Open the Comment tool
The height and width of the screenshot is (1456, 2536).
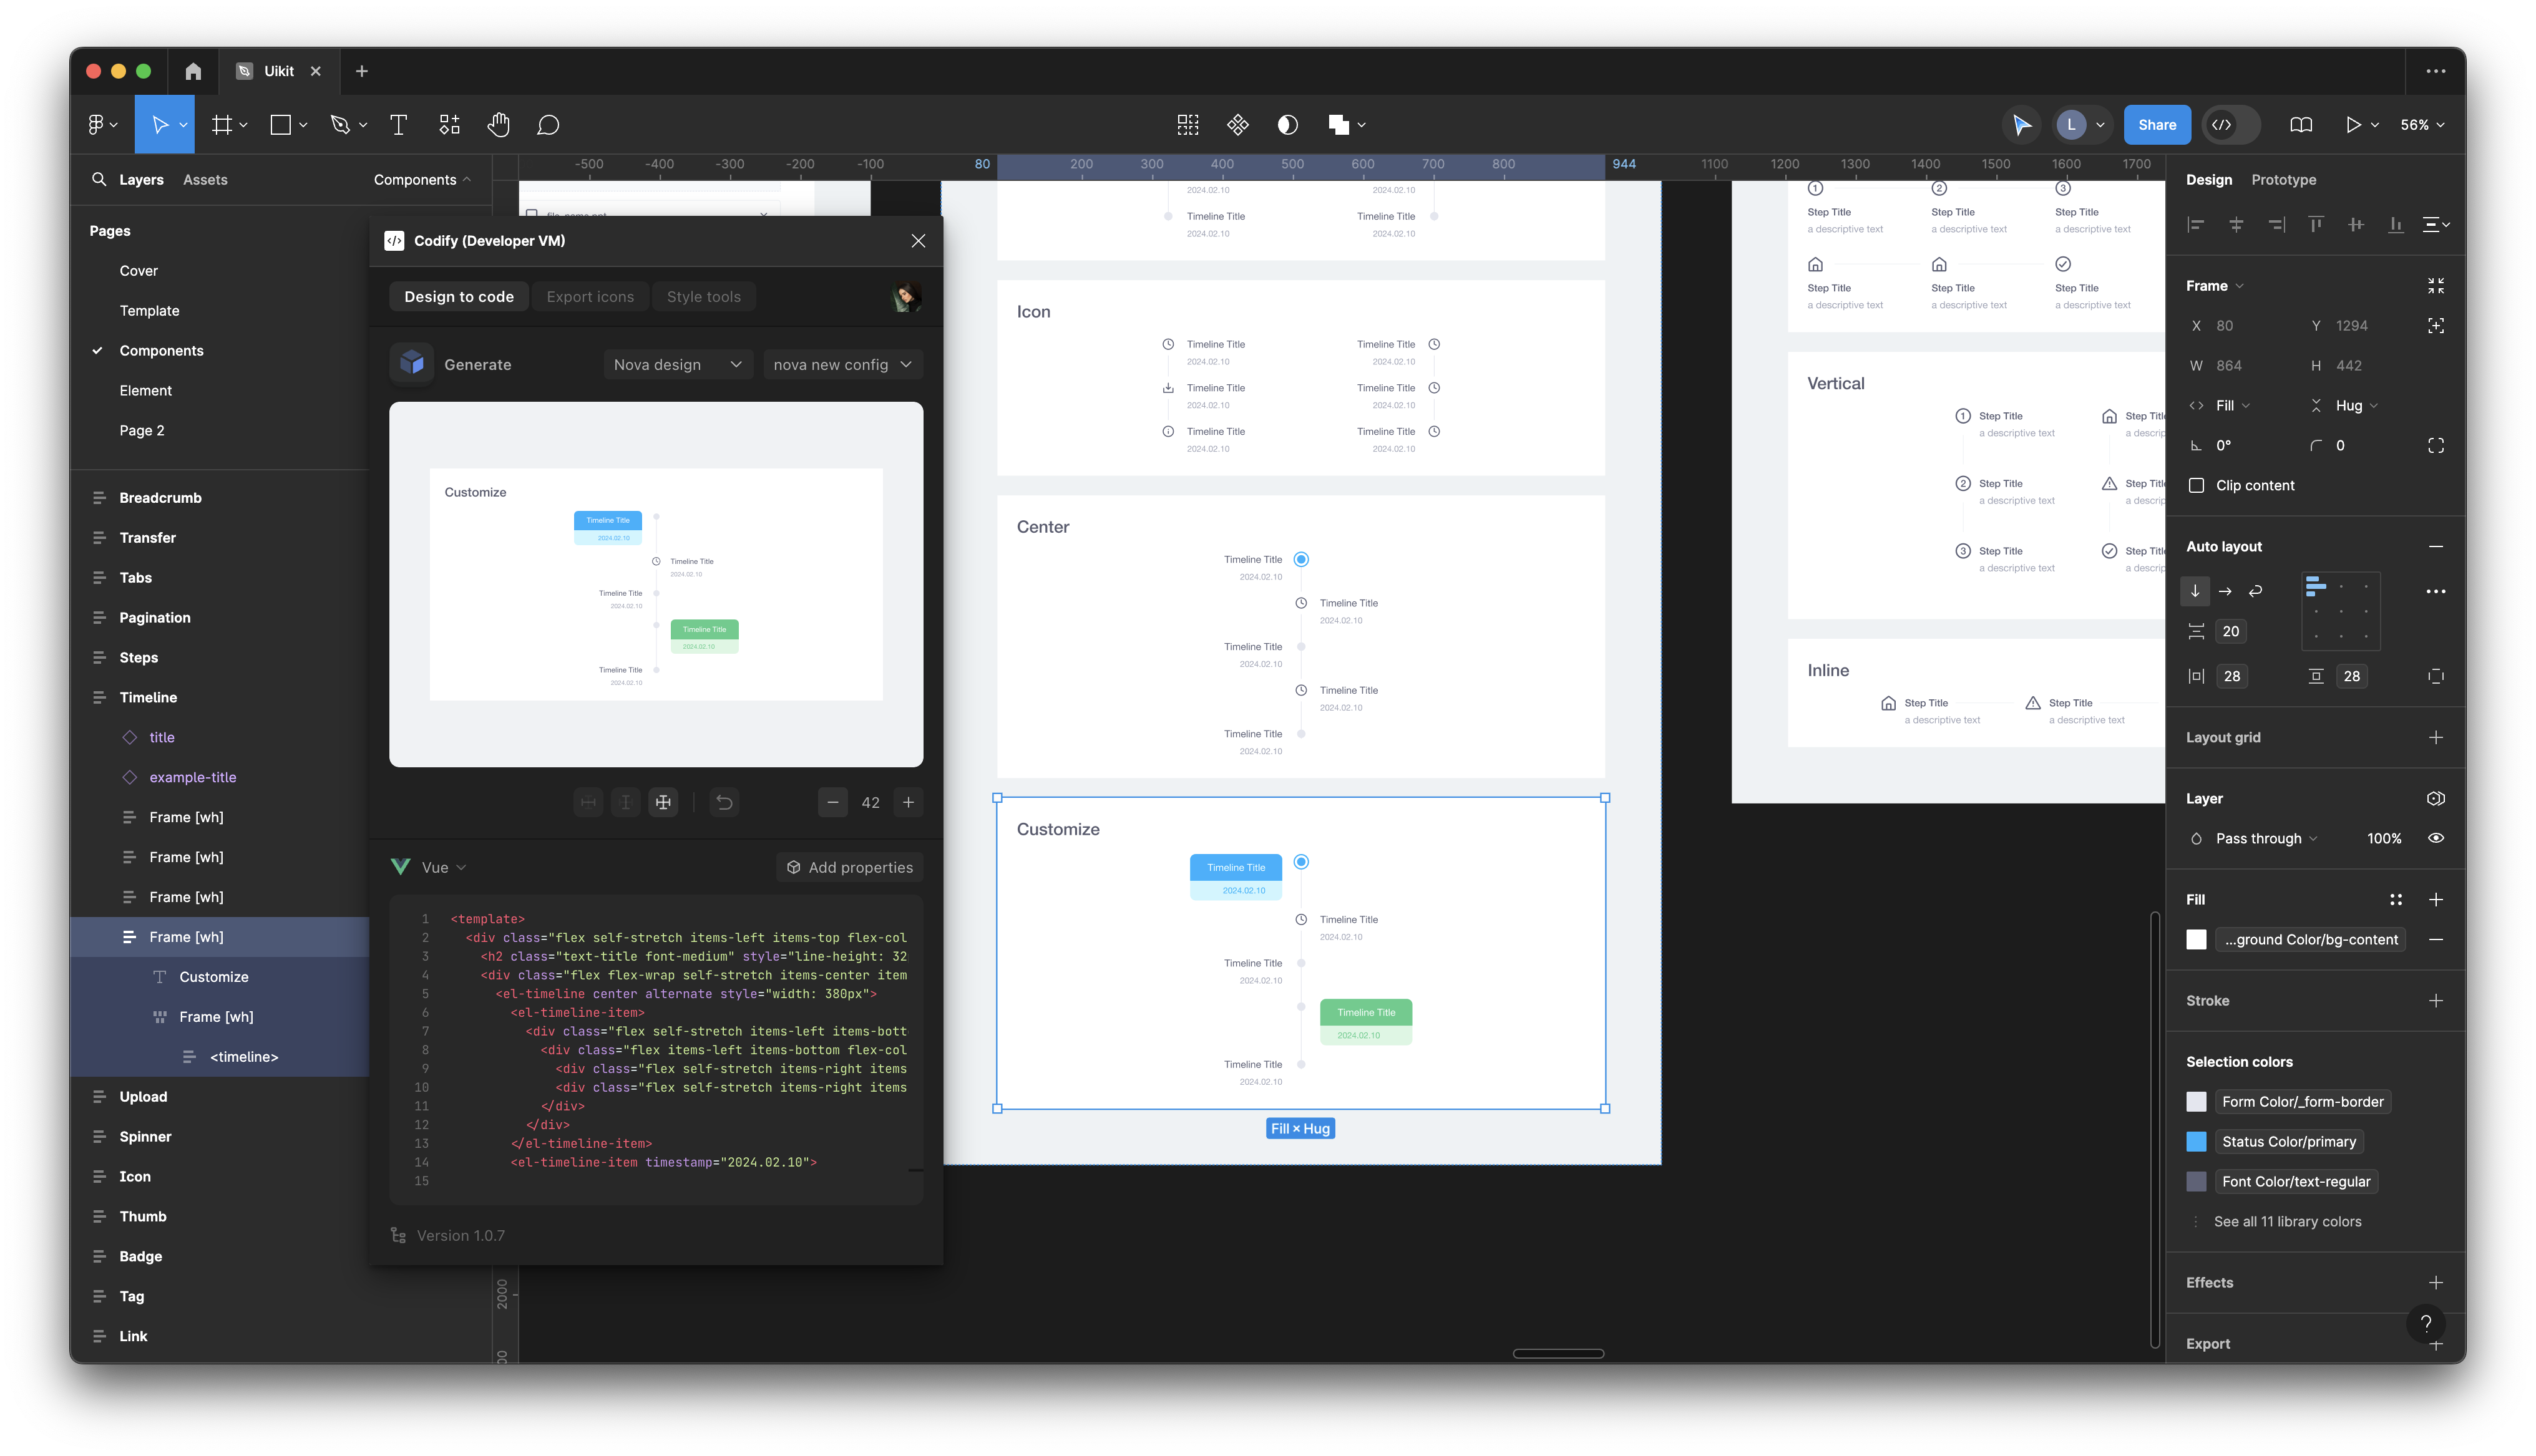tap(548, 125)
